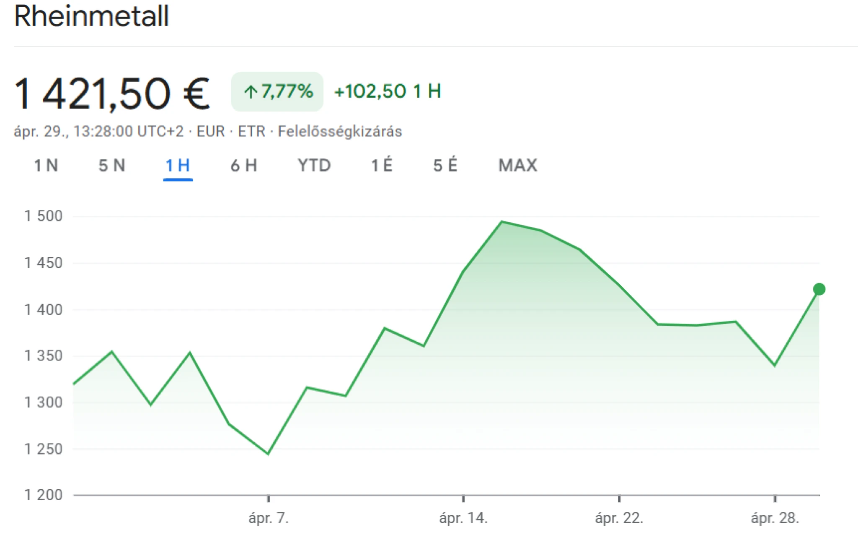Show the MAX range chart
The width and height of the screenshot is (858, 535).
518,166
